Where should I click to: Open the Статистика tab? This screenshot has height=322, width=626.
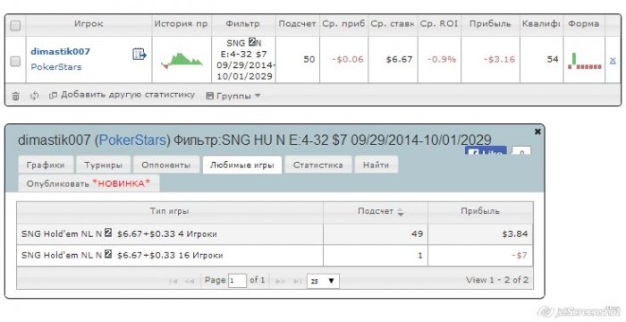pyautogui.click(x=318, y=165)
